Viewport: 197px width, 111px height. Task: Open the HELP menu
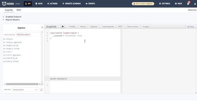tap(179, 4)
